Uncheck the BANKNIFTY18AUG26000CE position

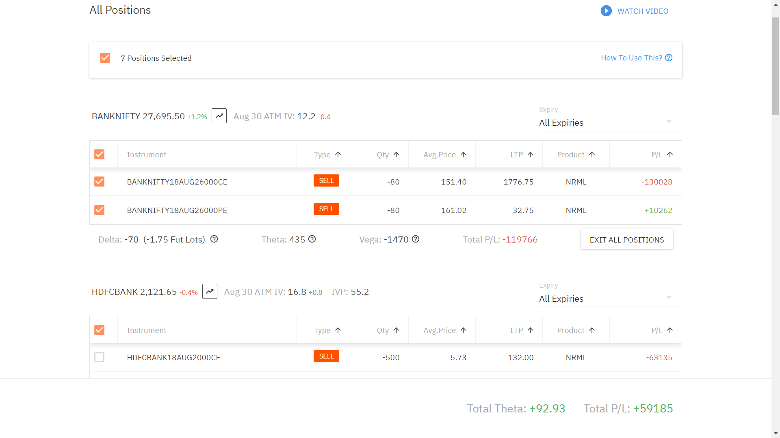(x=99, y=182)
